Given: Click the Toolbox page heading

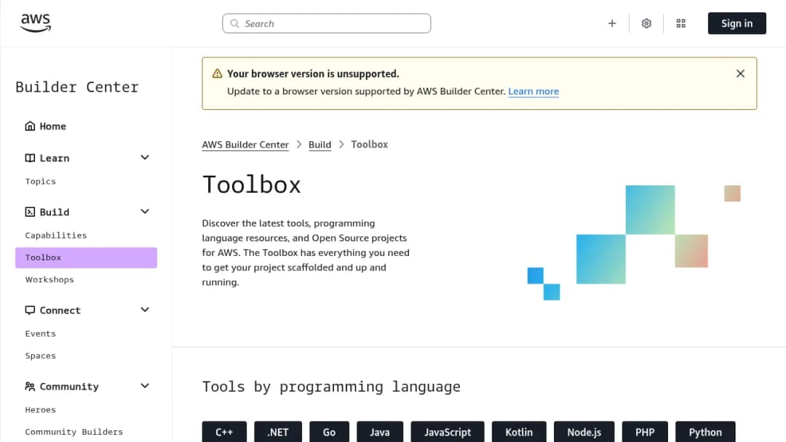Looking at the screenshot, I should pyautogui.click(x=251, y=185).
